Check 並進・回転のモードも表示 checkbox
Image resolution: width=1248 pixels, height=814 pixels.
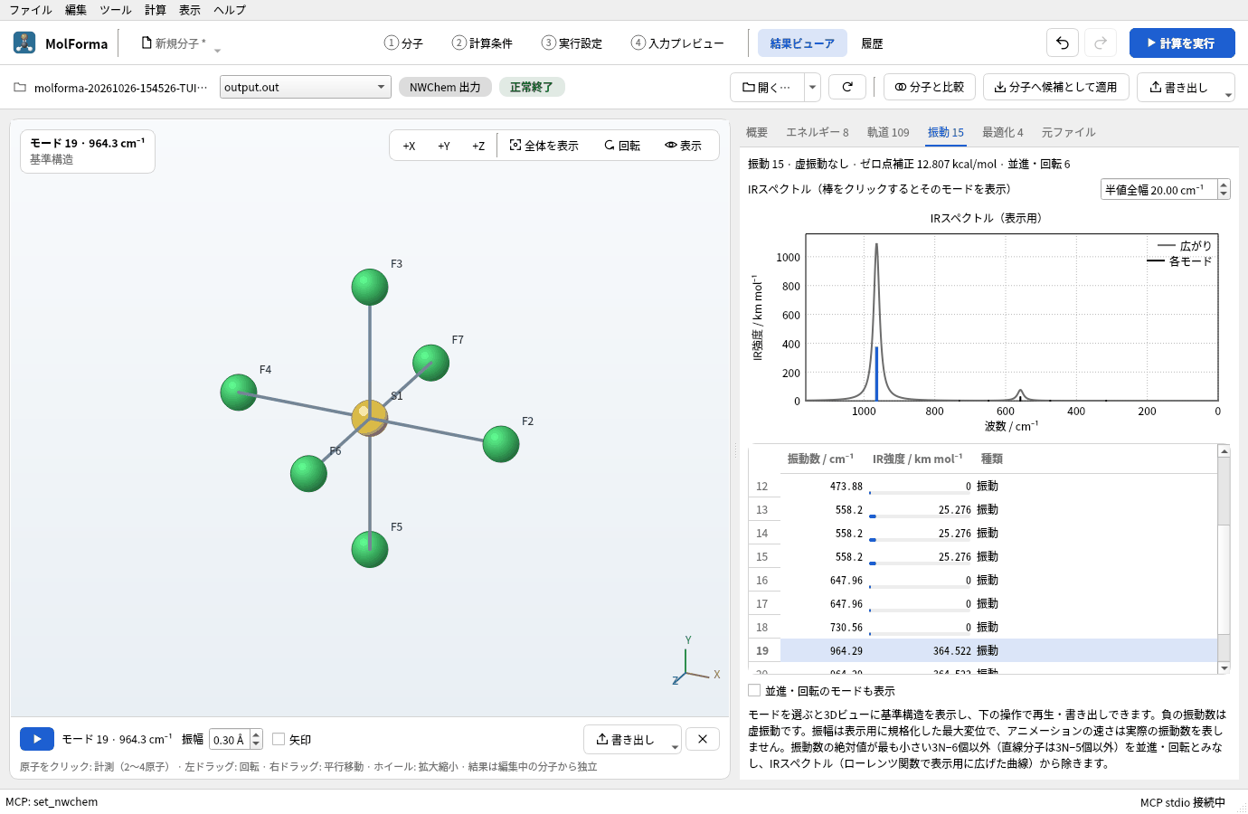(754, 690)
